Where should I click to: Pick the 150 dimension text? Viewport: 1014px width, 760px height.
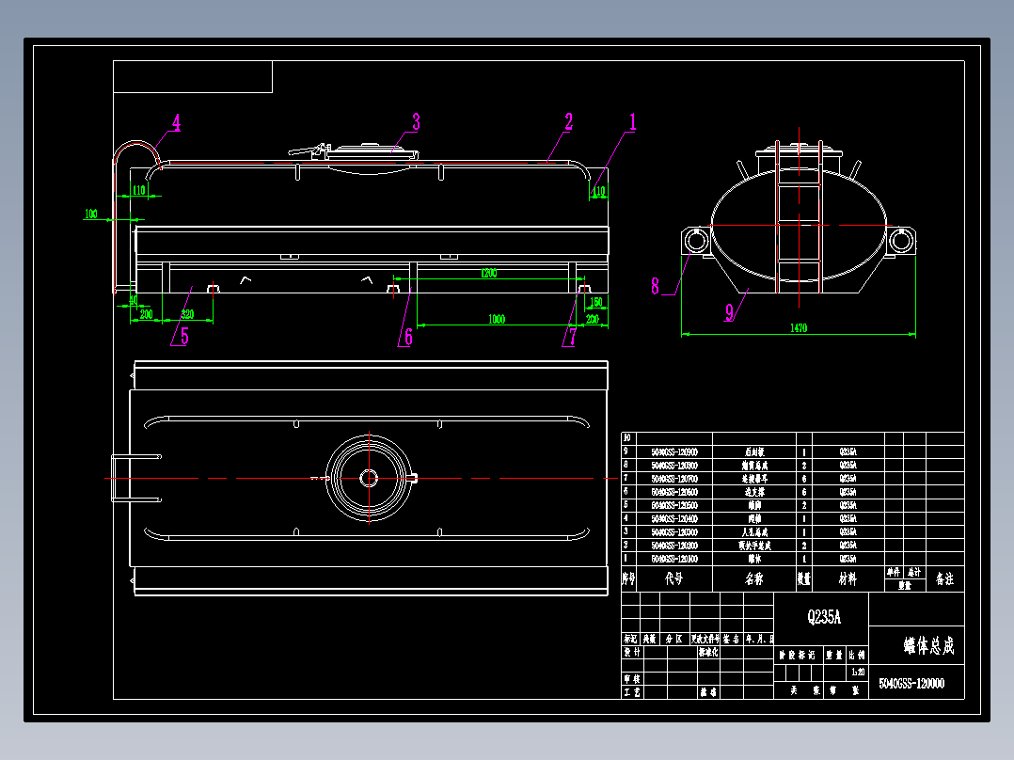(x=596, y=301)
